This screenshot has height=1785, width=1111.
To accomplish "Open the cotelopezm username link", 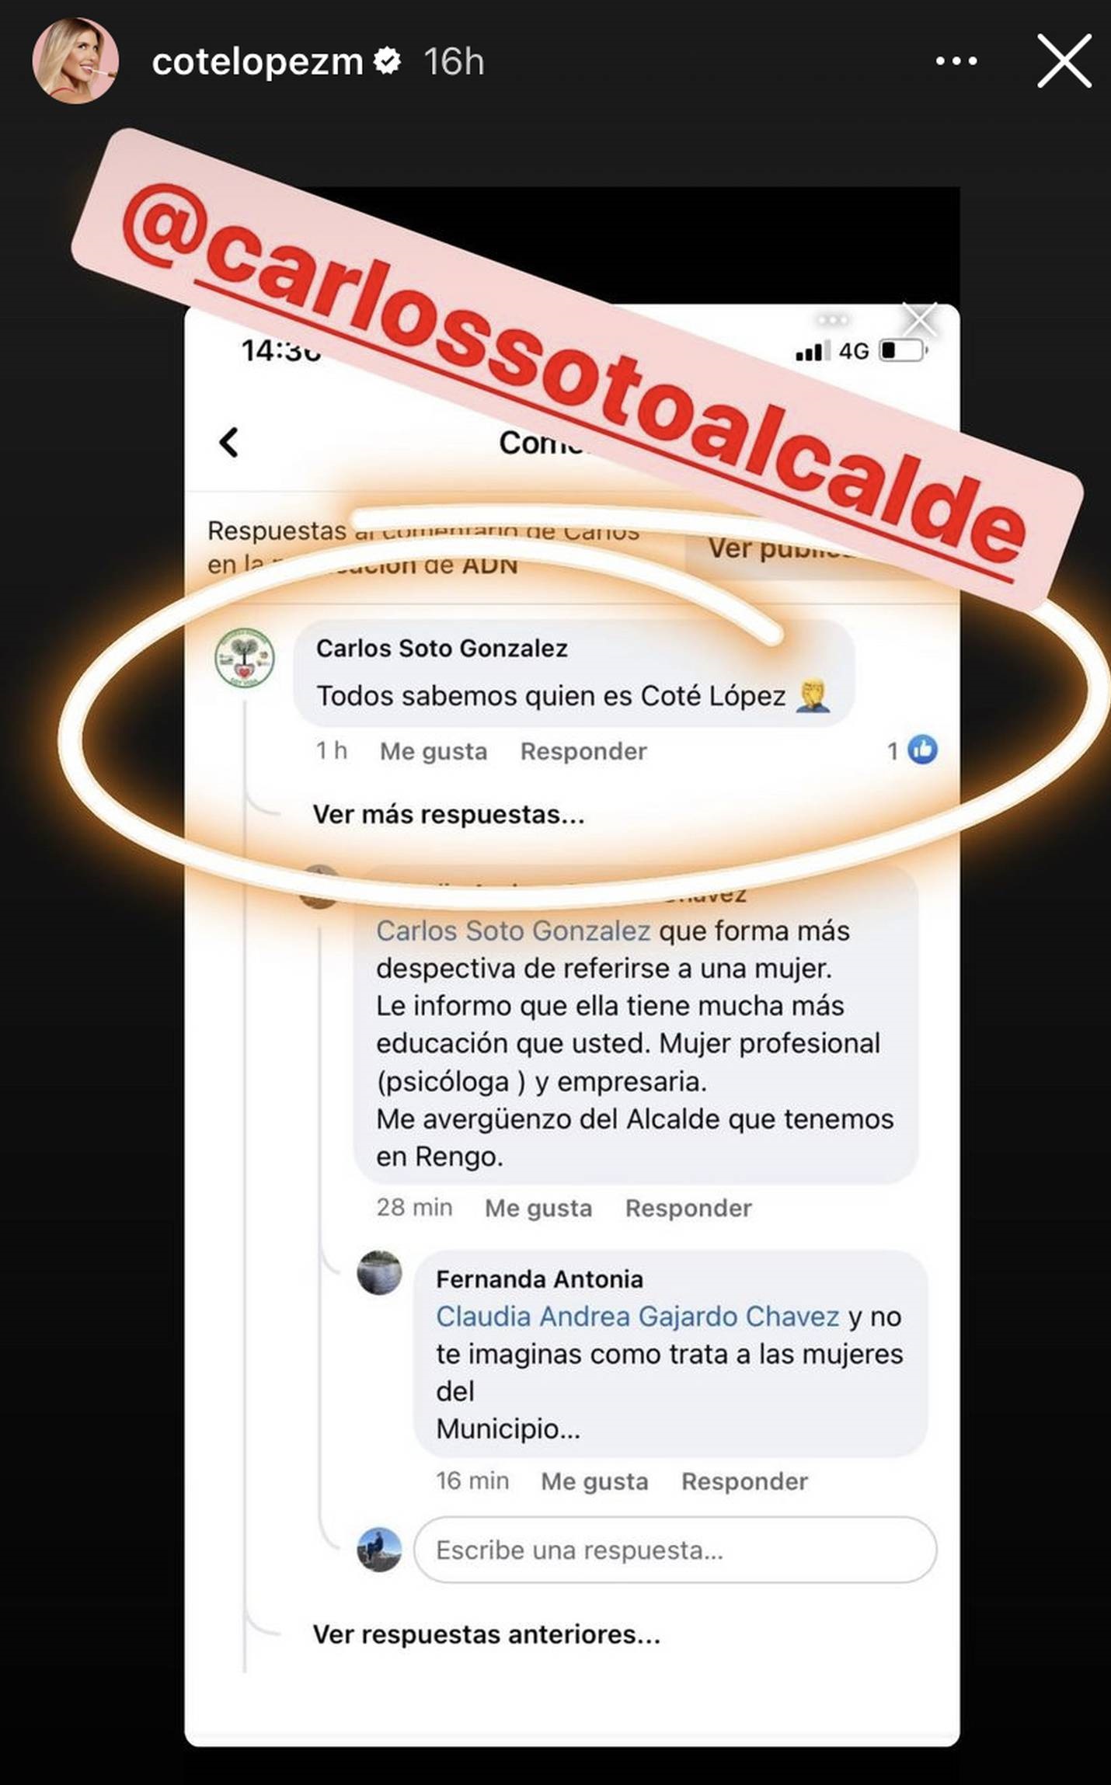I will 258,61.
